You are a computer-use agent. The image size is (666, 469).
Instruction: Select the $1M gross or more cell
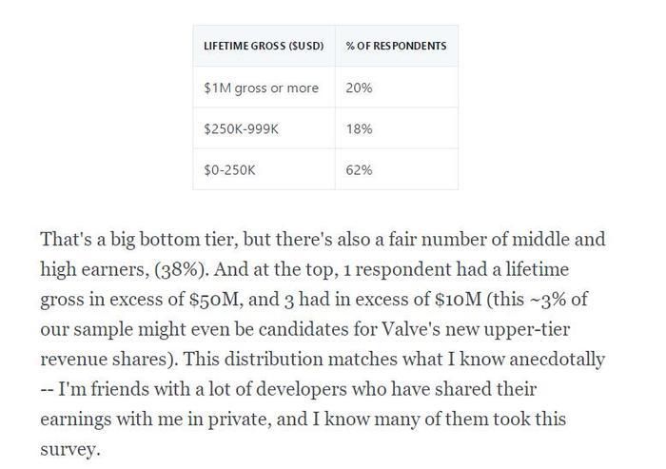[264, 88]
